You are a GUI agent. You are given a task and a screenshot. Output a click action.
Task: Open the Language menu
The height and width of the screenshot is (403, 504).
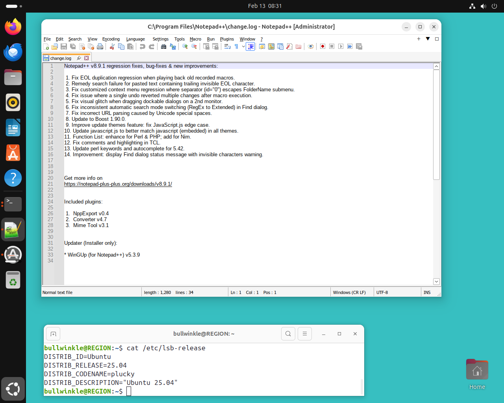pyautogui.click(x=135, y=39)
